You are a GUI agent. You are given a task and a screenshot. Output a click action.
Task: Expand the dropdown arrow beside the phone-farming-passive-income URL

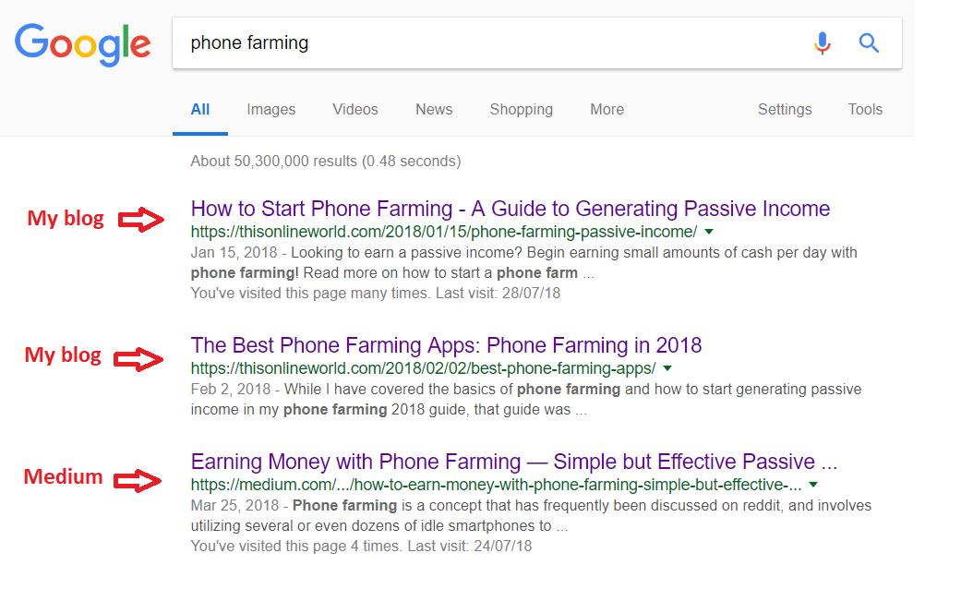coord(709,232)
